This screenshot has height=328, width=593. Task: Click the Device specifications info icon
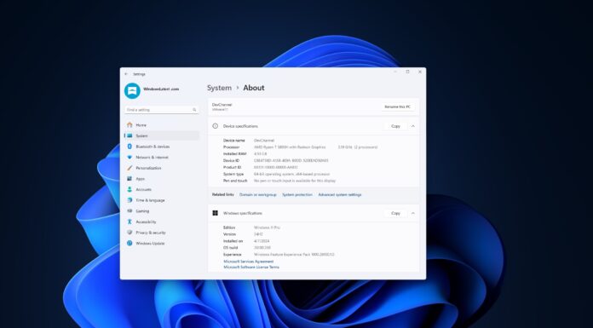pos(216,126)
